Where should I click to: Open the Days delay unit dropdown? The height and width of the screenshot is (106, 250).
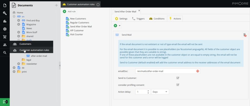tap(160, 92)
